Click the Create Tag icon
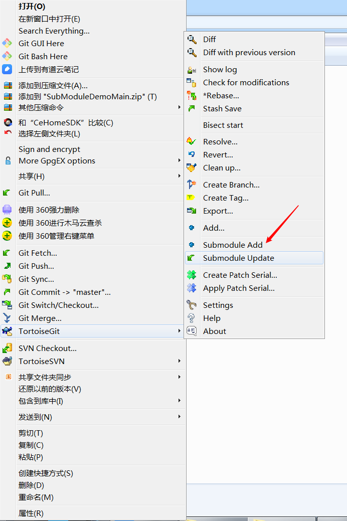 [x=192, y=198]
